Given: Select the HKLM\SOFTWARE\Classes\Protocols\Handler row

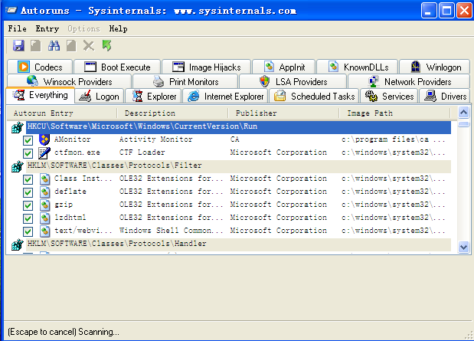Looking at the screenshot, I should [x=238, y=244].
